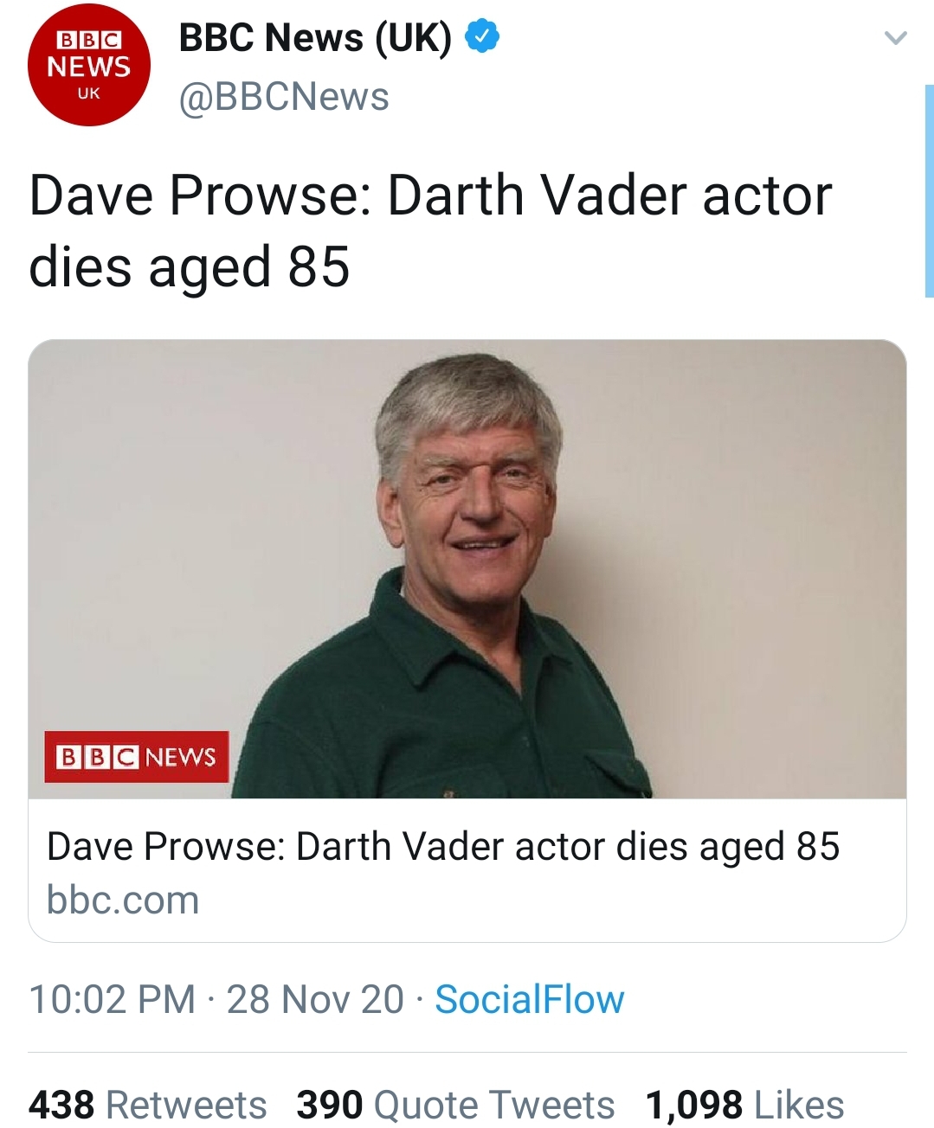
Task: Click the 28 Nov 20 date
Action: click(315, 999)
